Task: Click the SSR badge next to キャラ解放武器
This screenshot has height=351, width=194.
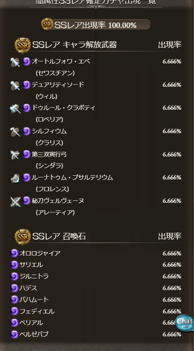Action: (23, 45)
